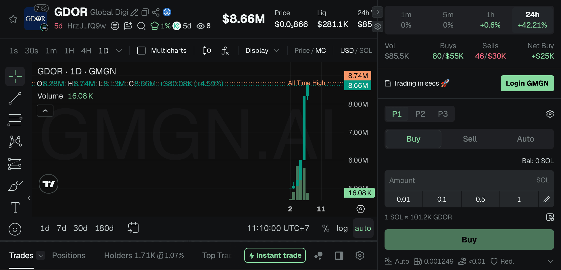Open the note-with-sparkle icon in header
The width and height of the screenshot is (561, 270).
(128, 26)
